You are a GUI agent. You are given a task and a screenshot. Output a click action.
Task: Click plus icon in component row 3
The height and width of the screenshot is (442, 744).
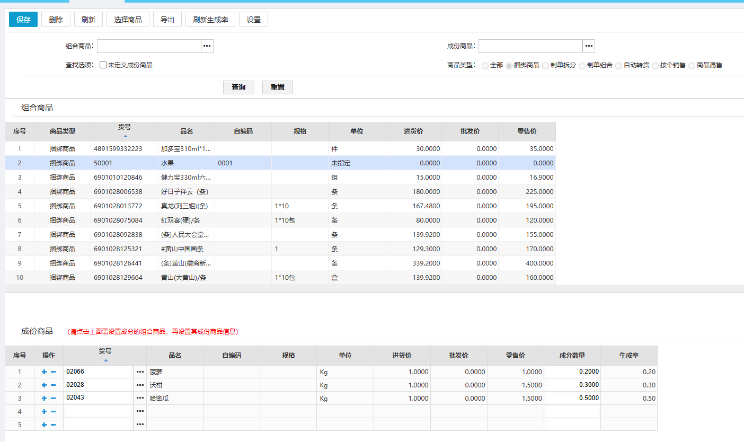pyautogui.click(x=44, y=399)
